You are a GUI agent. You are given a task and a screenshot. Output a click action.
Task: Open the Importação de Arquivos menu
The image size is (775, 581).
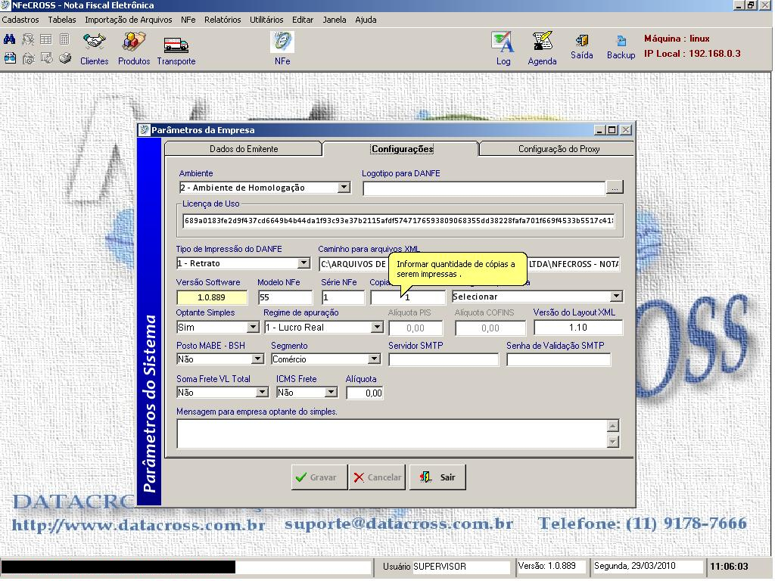tap(129, 20)
